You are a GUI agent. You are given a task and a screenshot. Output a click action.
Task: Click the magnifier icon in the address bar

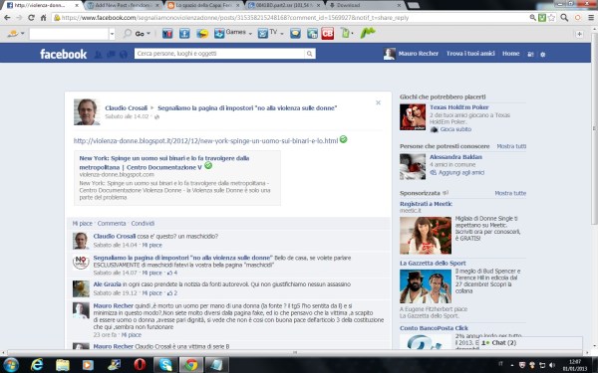533,18
